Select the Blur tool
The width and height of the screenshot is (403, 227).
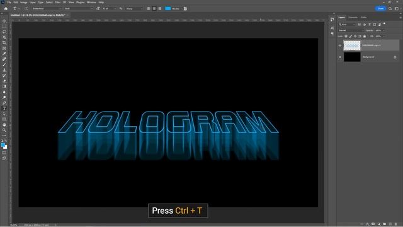pos(4,92)
